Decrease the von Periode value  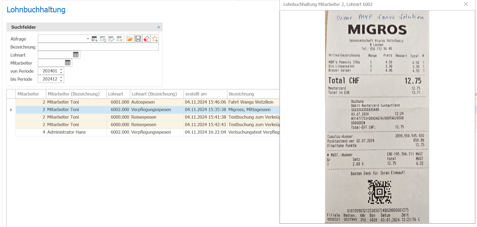[61, 73]
